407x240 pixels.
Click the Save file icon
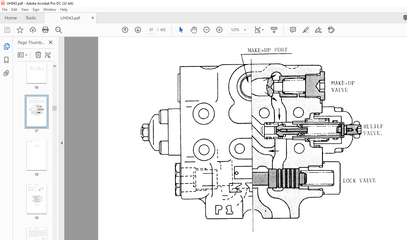pos(7,30)
